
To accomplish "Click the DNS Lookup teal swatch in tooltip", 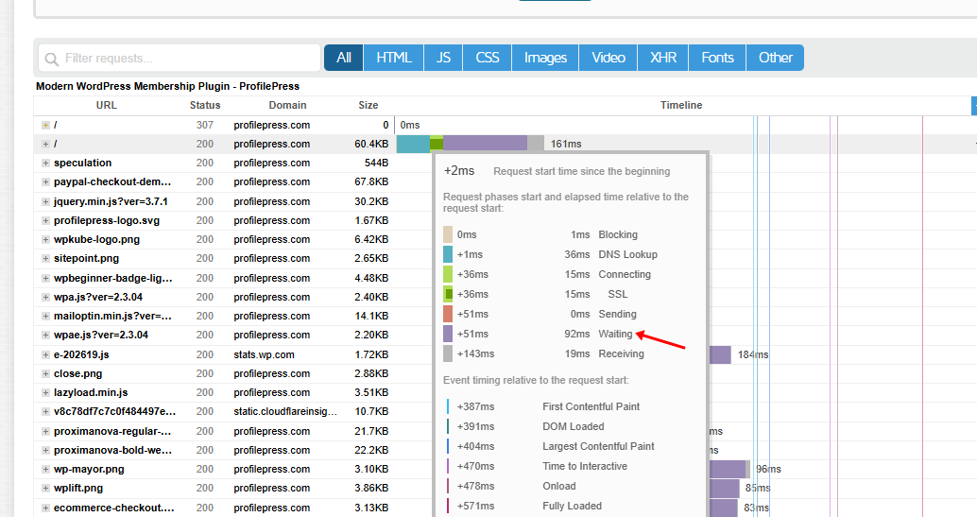I will (x=448, y=254).
